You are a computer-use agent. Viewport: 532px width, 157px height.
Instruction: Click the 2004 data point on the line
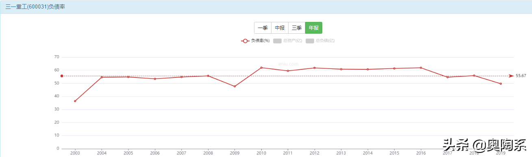click(102, 77)
